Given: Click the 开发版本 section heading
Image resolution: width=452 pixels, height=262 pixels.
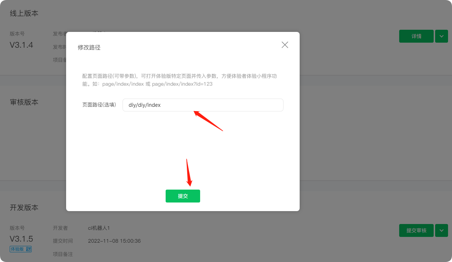Looking at the screenshot, I should [x=24, y=208].
